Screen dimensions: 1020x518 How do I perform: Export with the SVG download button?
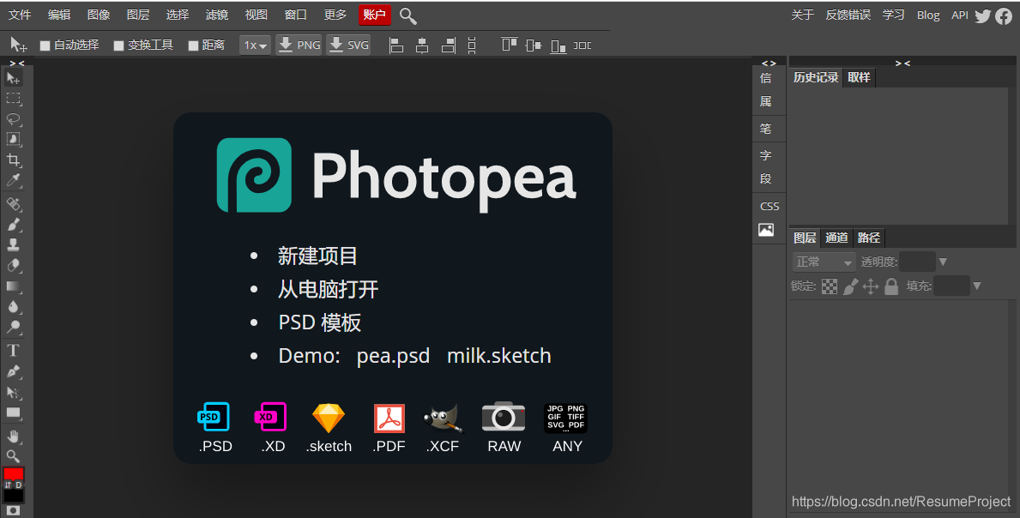pos(348,45)
